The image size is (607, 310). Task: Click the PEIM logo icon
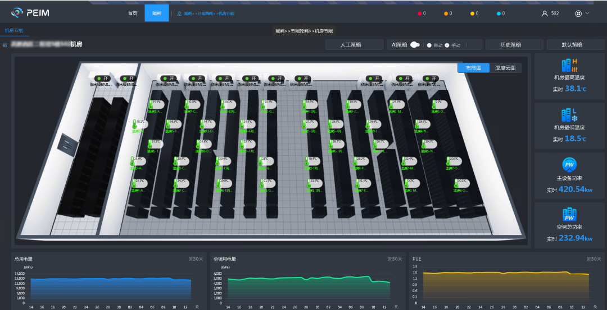[x=17, y=13]
